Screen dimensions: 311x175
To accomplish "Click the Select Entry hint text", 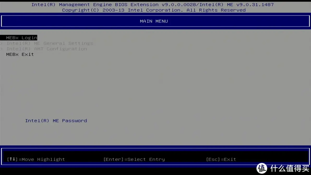I will point(145,159).
